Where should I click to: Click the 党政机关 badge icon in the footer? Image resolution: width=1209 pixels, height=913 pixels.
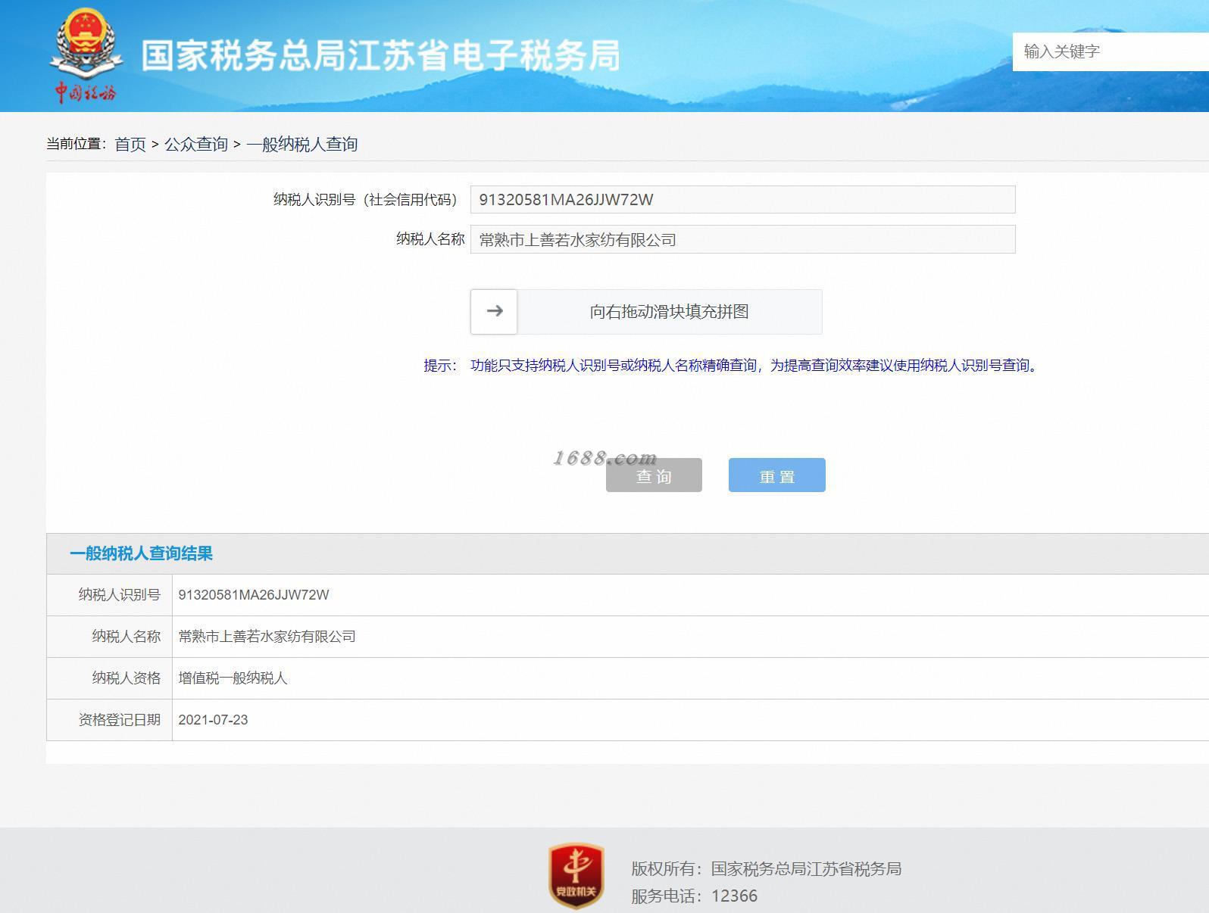click(x=576, y=876)
